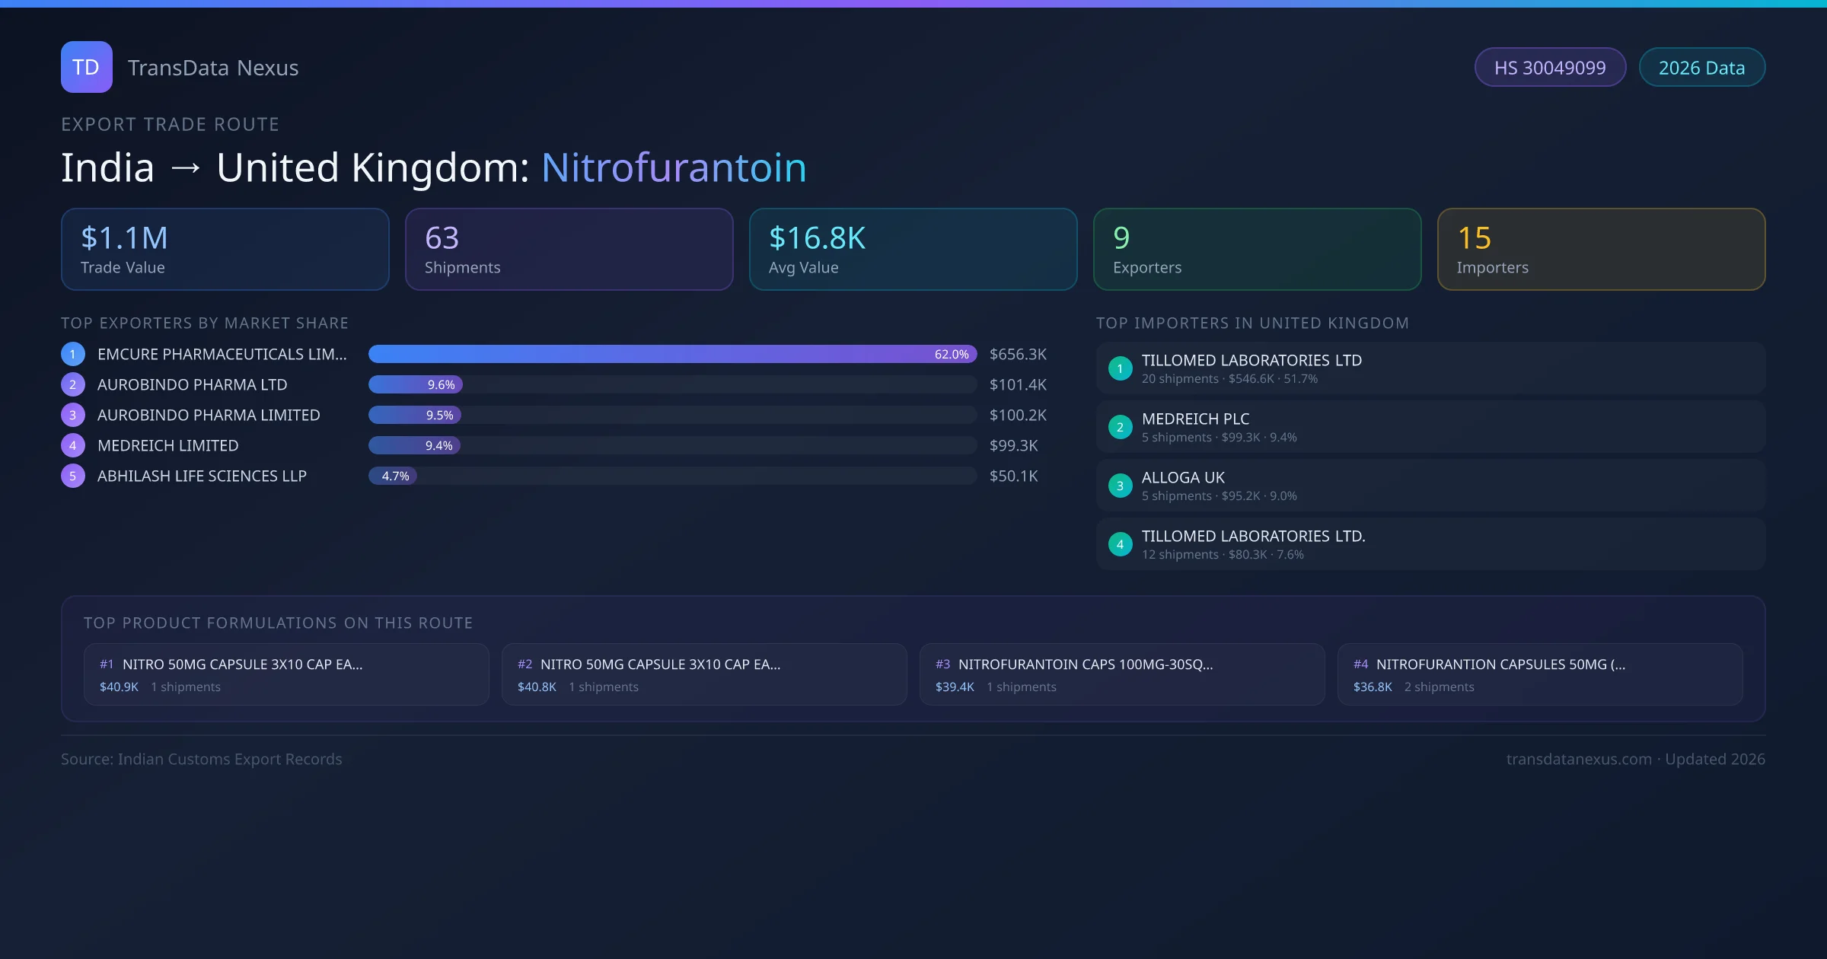Open #3 Nitrofurantoin Caps 100MG formulation card
This screenshot has height=959, width=1827.
(1121, 674)
